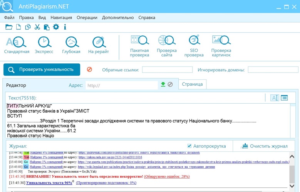Open the Дополнительно menu
This screenshot has height=192, width=300.
[x=118, y=18]
